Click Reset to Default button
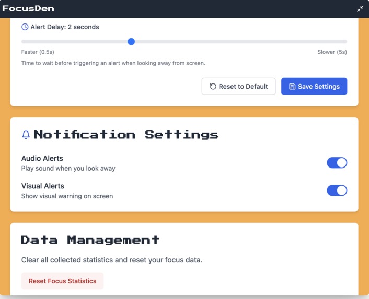This screenshot has height=299, width=369. click(x=238, y=87)
